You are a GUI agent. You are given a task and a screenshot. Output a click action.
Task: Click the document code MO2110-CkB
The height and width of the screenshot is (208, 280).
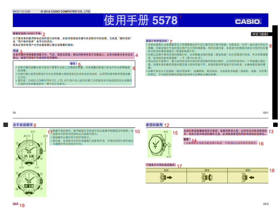(21, 11)
